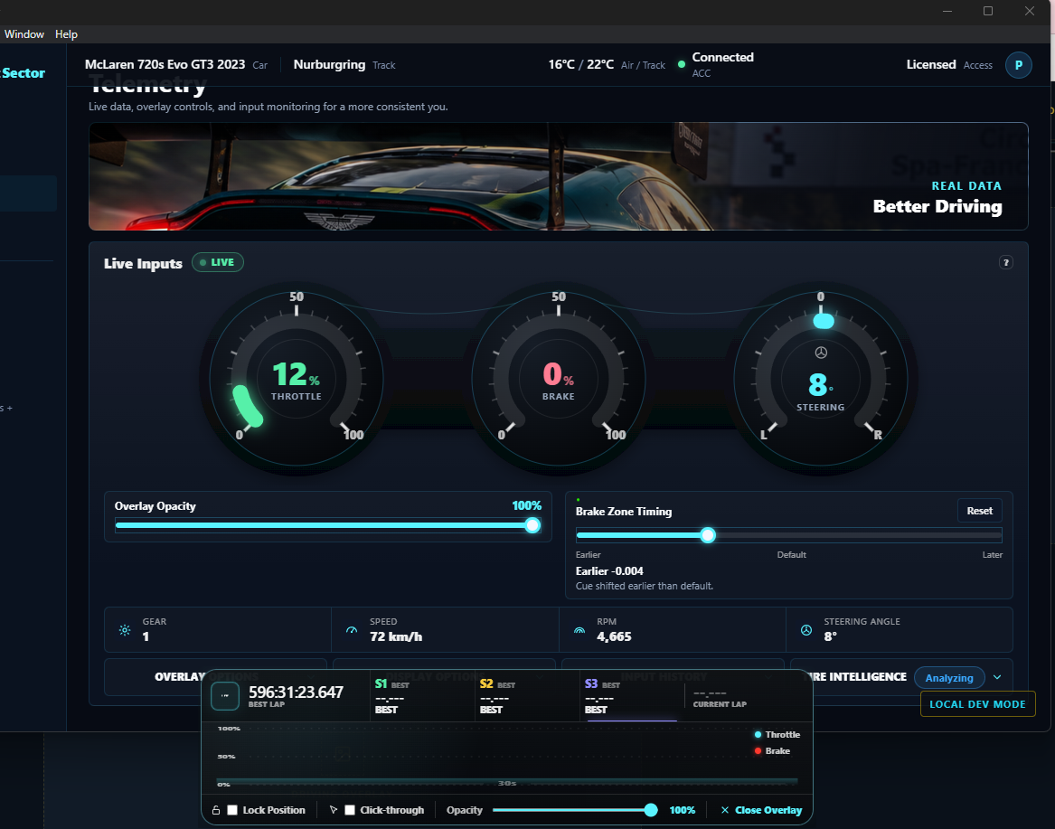Screen dimensions: 1055x829
Task: Click the Overlay Opacity 100% value
Action: (x=526, y=505)
